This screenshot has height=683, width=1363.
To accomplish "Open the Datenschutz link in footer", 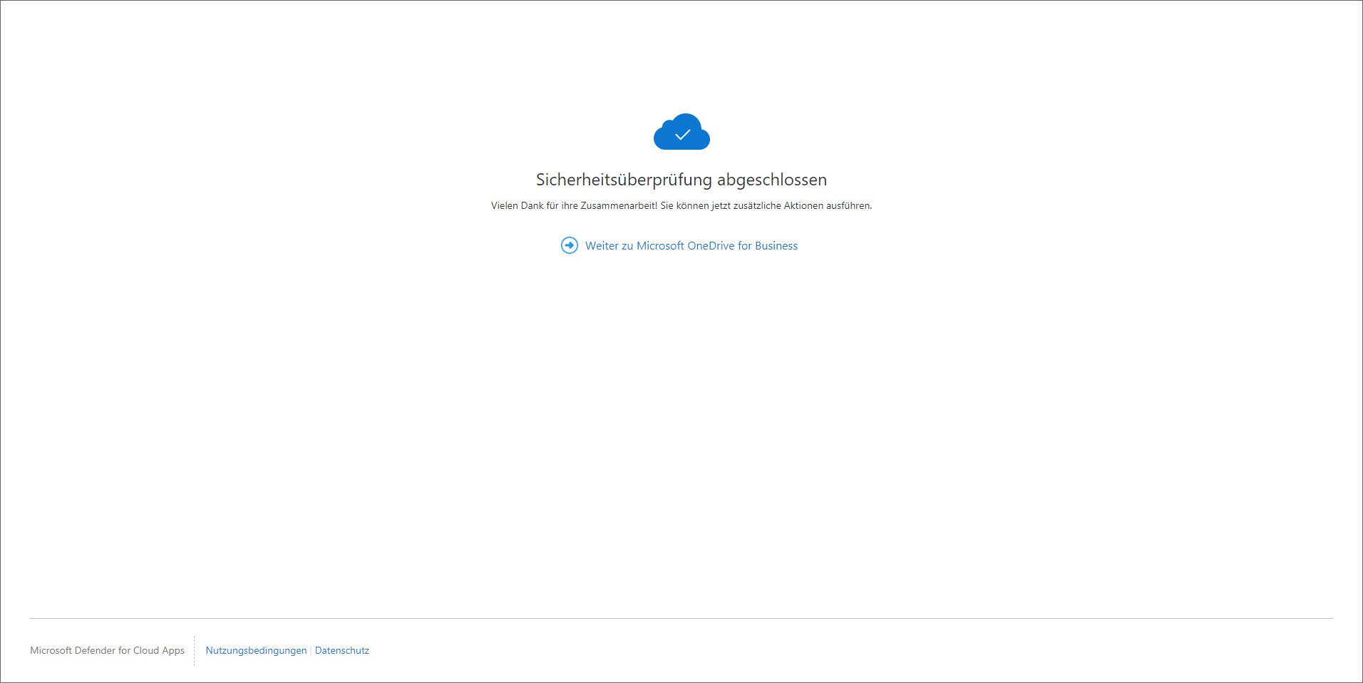I will pos(342,650).
